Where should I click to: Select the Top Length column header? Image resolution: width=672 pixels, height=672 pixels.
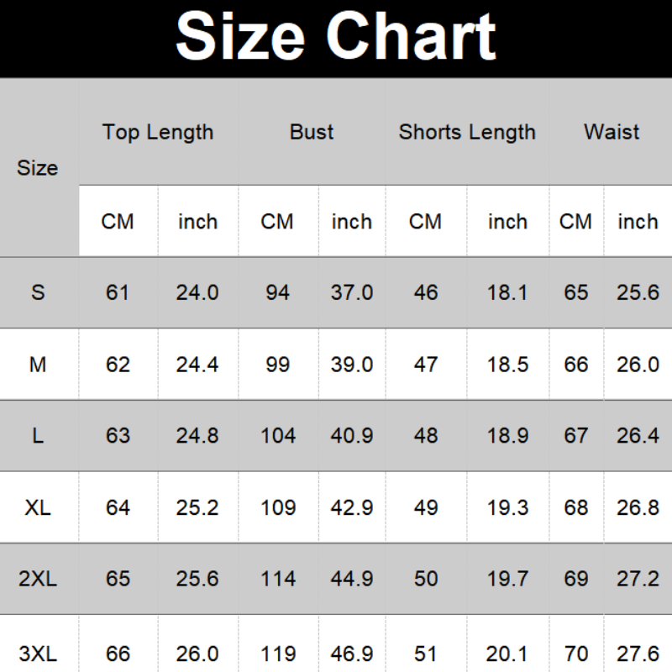(158, 132)
